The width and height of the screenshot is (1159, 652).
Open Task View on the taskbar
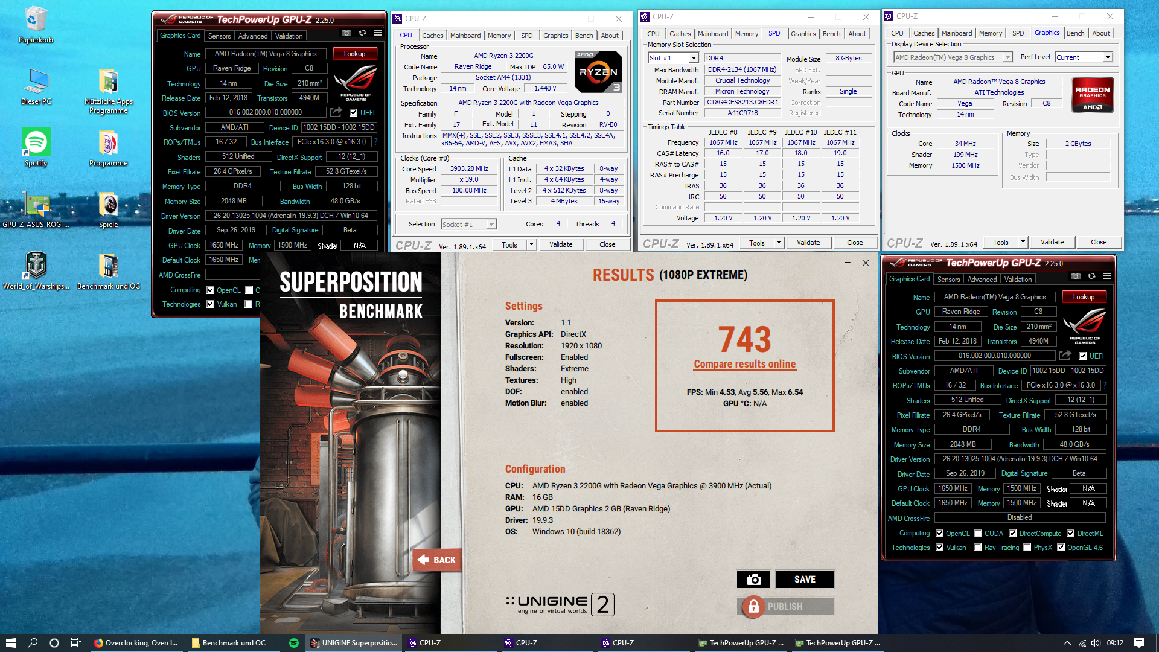click(76, 643)
